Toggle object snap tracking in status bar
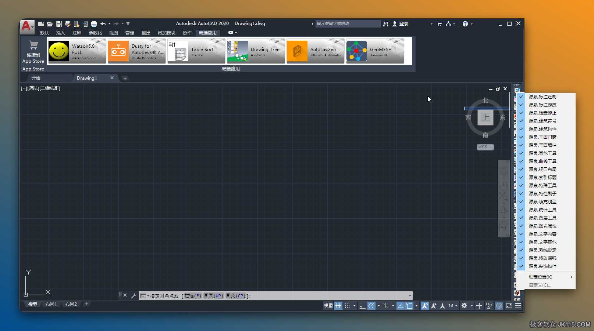594x331 pixels. (x=400, y=306)
